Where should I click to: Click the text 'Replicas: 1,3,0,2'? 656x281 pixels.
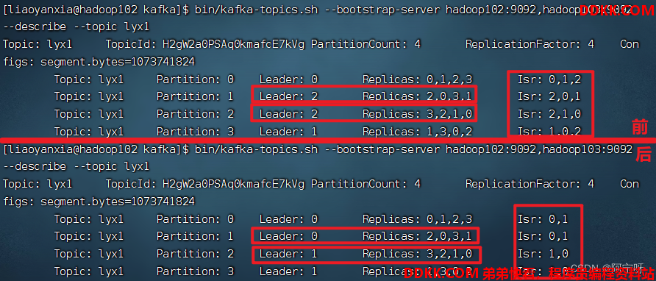point(417,132)
